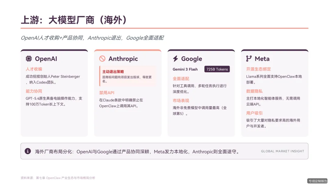Click the chip icon beside OpenAI
329x185 pixels.
[x=29, y=59]
